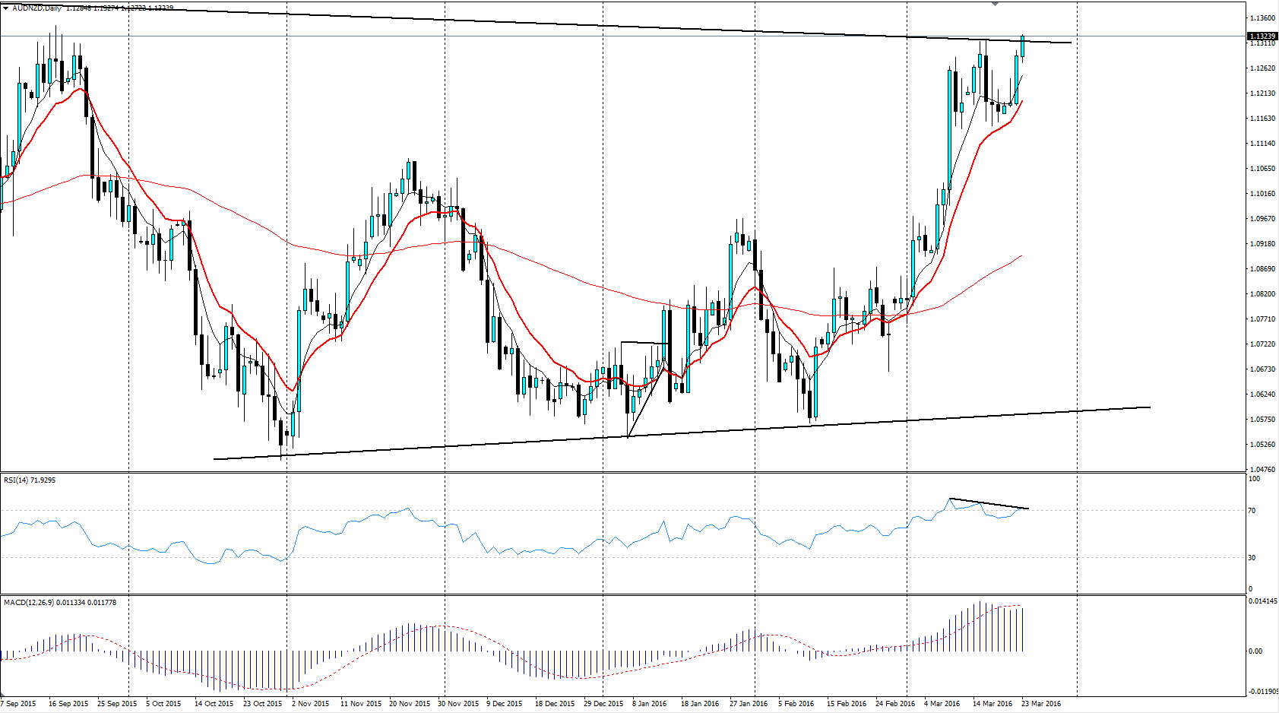Click the 1.08200 price scale value
1279x713 pixels.
point(1262,294)
